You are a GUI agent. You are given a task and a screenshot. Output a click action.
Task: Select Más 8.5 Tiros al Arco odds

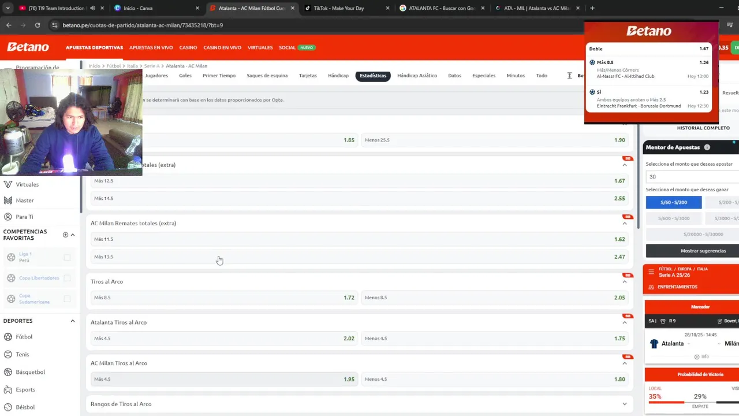(x=224, y=298)
